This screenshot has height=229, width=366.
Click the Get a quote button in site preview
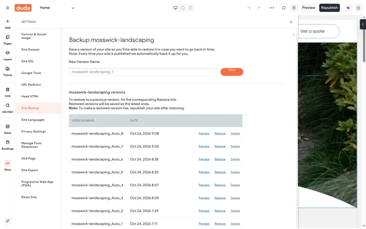click(318, 31)
